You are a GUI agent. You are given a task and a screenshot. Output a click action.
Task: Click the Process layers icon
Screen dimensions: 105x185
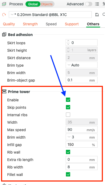coord(4,4)
